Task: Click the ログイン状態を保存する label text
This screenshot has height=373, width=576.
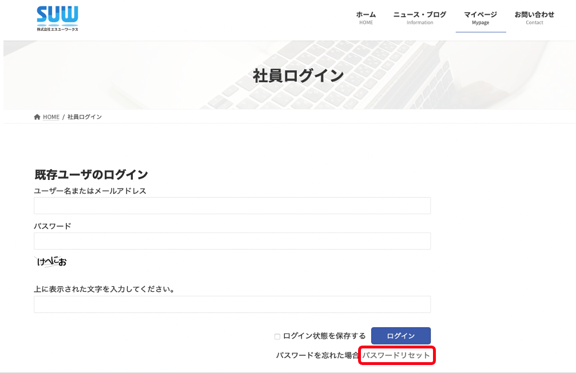Action: [x=324, y=336]
